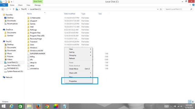Select the Intel folder icon
This screenshot has width=195, height=109.
[x=28, y=27]
